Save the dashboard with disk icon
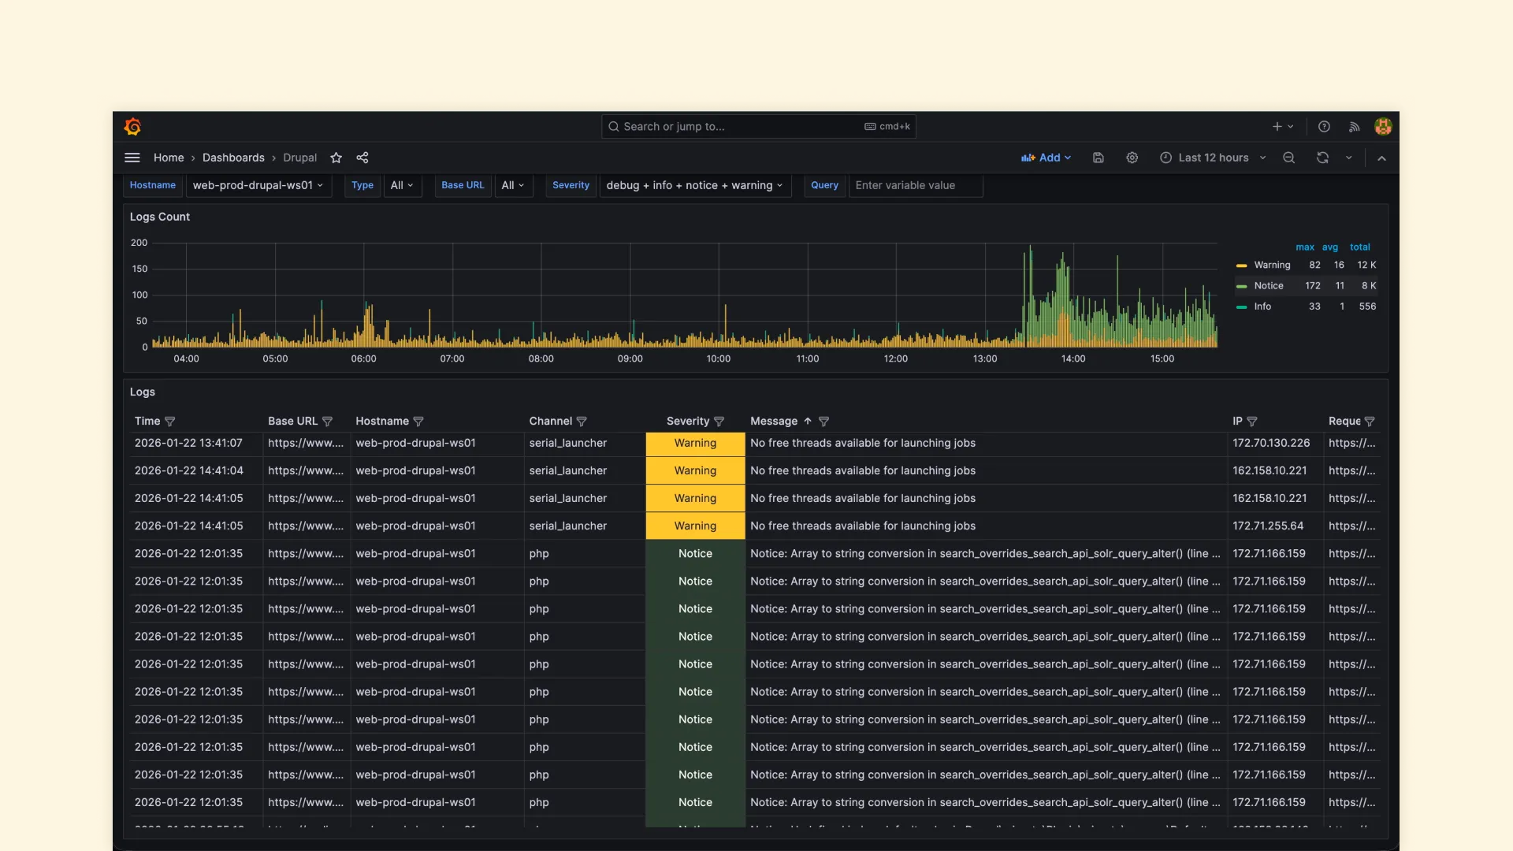This screenshot has height=851, width=1513. [x=1099, y=158]
